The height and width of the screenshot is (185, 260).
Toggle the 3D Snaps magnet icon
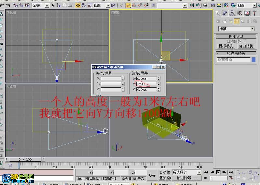pos(128,6)
